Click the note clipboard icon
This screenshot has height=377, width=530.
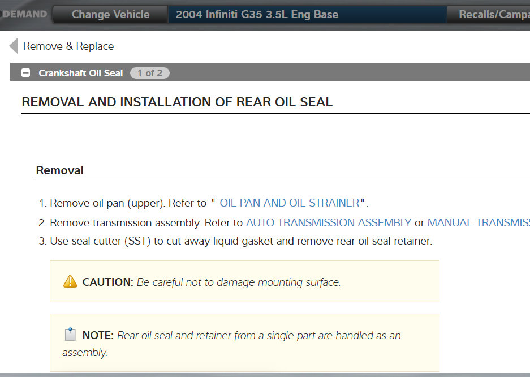pyautogui.click(x=70, y=335)
